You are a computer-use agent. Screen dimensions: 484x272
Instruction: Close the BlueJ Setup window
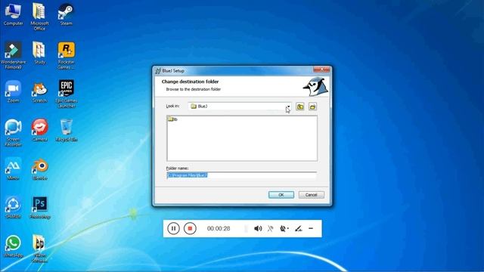pyautogui.click(x=321, y=70)
